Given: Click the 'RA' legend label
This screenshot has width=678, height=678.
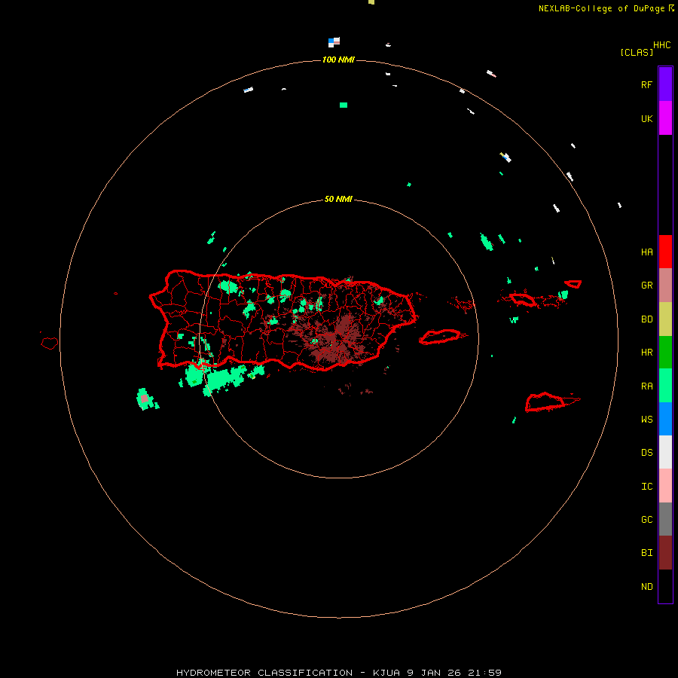Looking at the screenshot, I should [646, 386].
